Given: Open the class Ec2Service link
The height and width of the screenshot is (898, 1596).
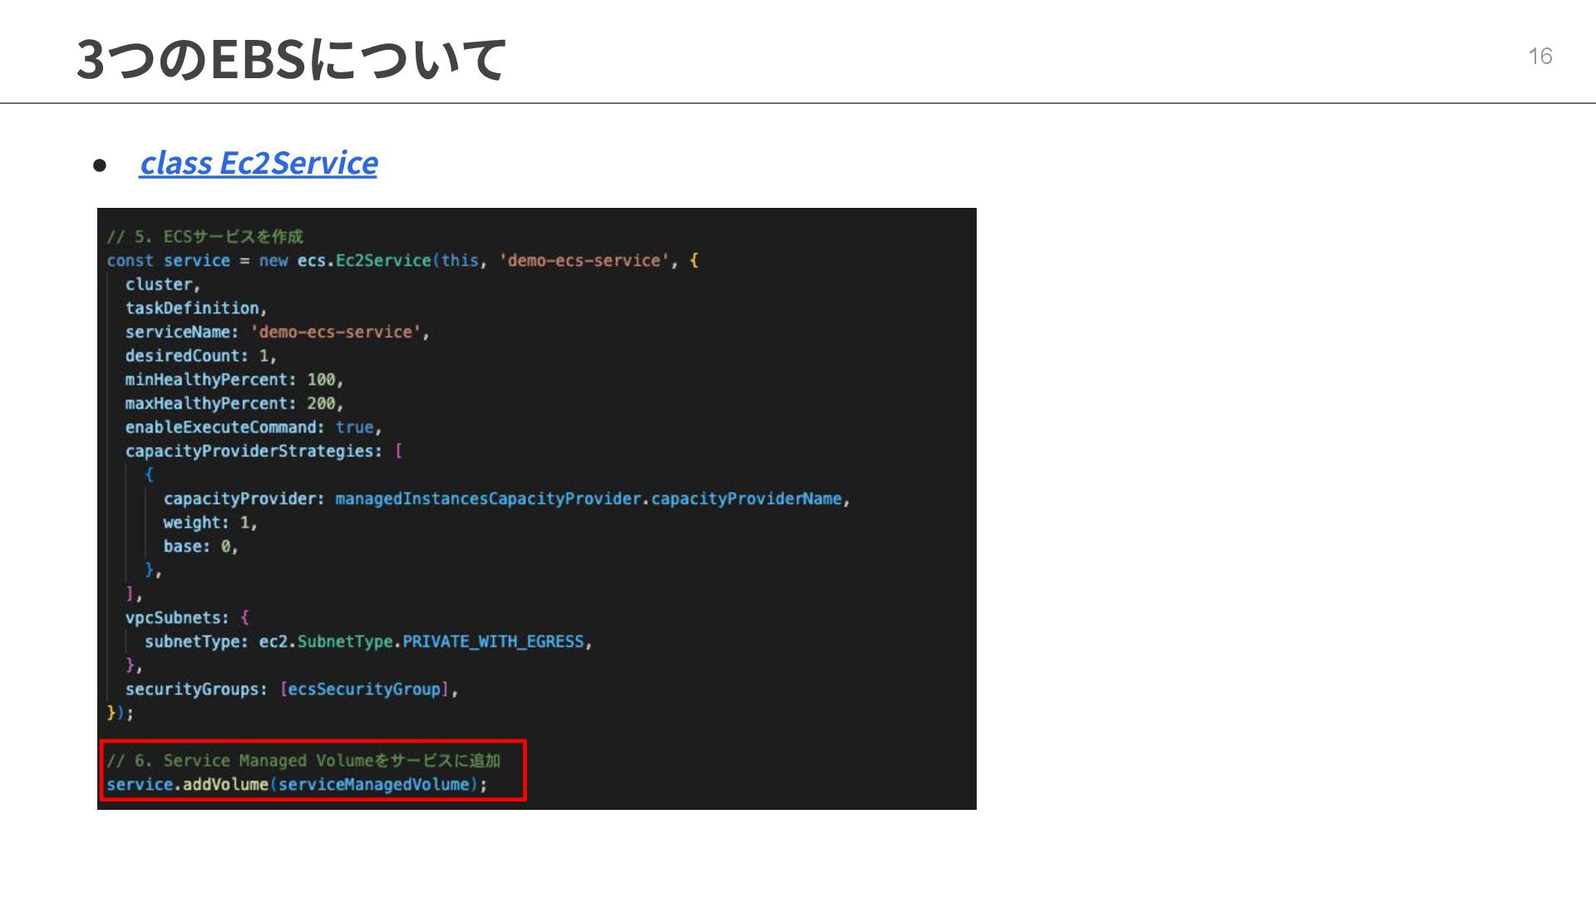Looking at the screenshot, I should (x=258, y=163).
